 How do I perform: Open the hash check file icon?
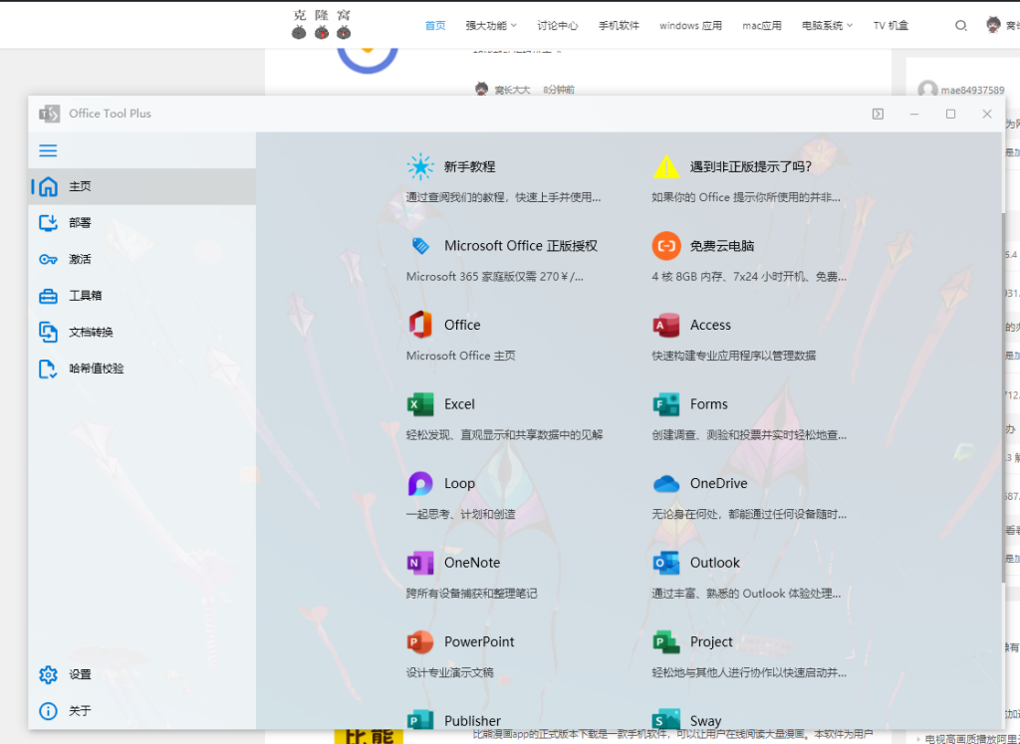pos(48,369)
